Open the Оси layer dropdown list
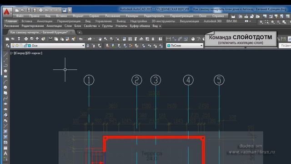291x164 pixels. (x=83, y=46)
